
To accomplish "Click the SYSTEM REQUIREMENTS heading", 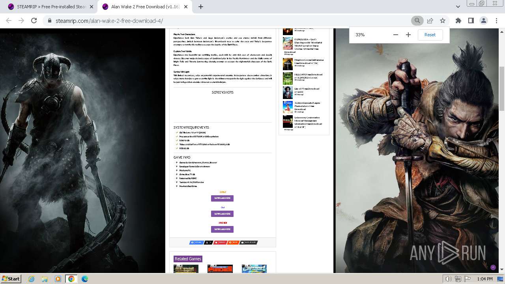I will click(191, 127).
